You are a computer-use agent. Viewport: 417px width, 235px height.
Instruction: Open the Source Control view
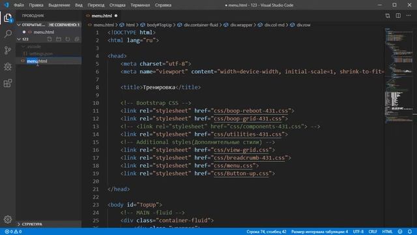point(8,50)
